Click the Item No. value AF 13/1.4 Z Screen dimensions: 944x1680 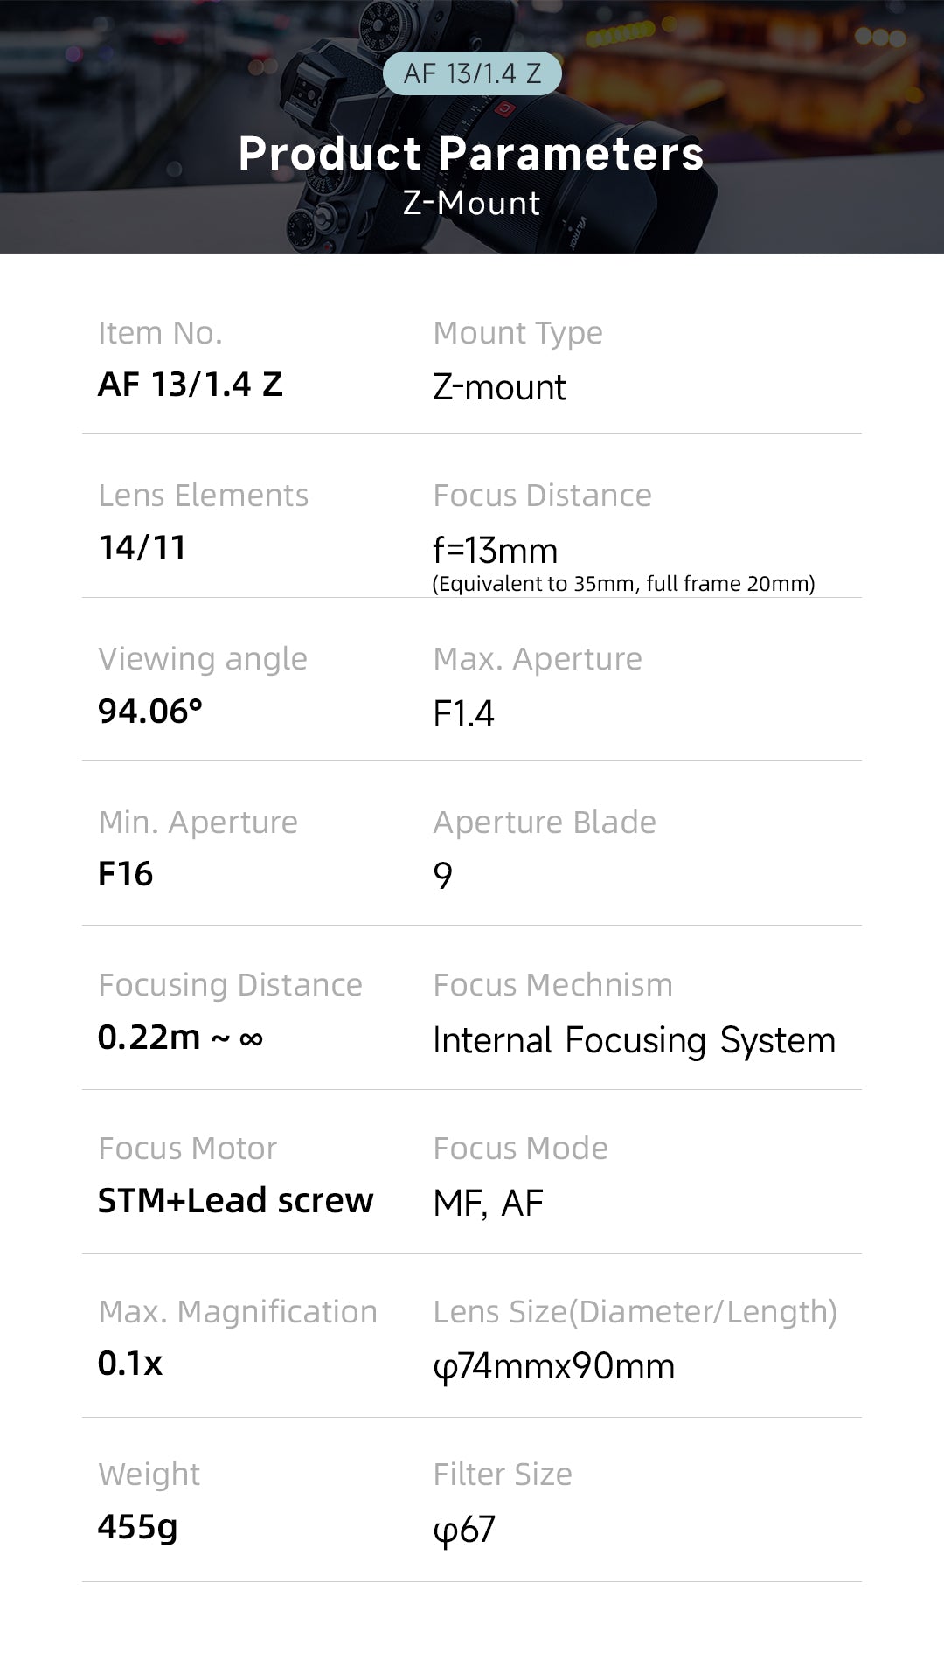(x=191, y=385)
